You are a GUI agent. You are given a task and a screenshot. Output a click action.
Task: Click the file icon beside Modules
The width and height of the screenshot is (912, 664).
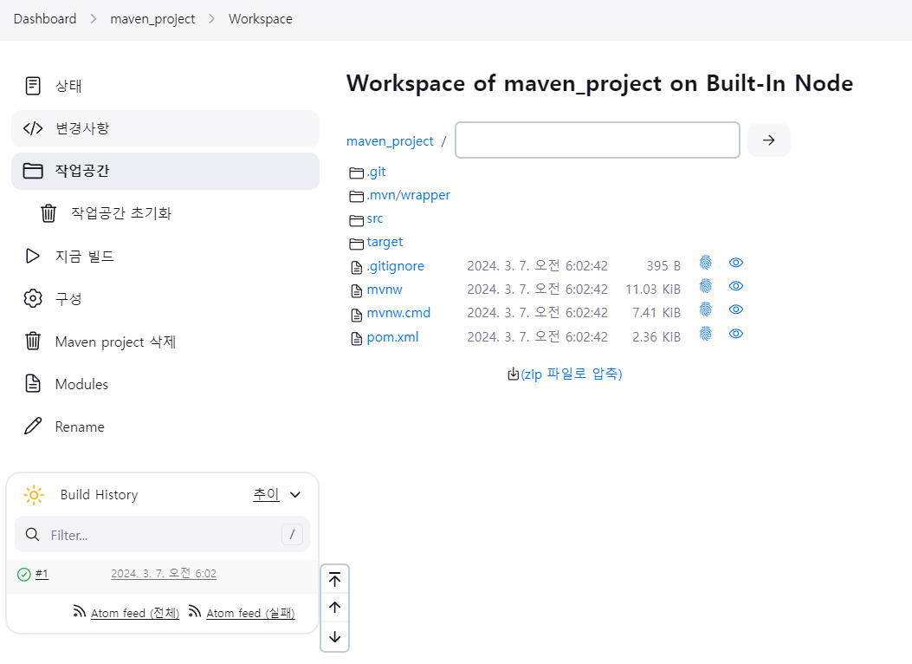tap(33, 383)
